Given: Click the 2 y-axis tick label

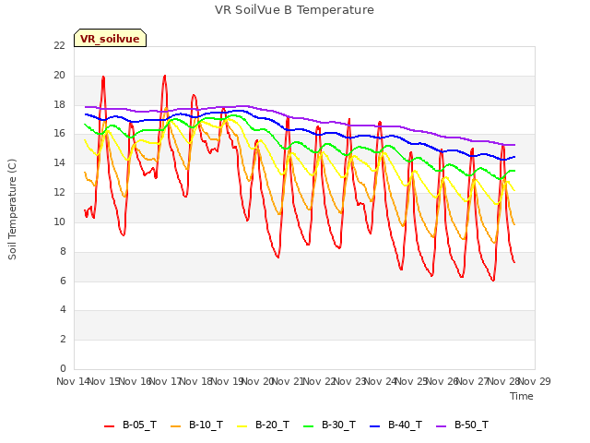Looking at the screenshot, I should tap(63, 339).
